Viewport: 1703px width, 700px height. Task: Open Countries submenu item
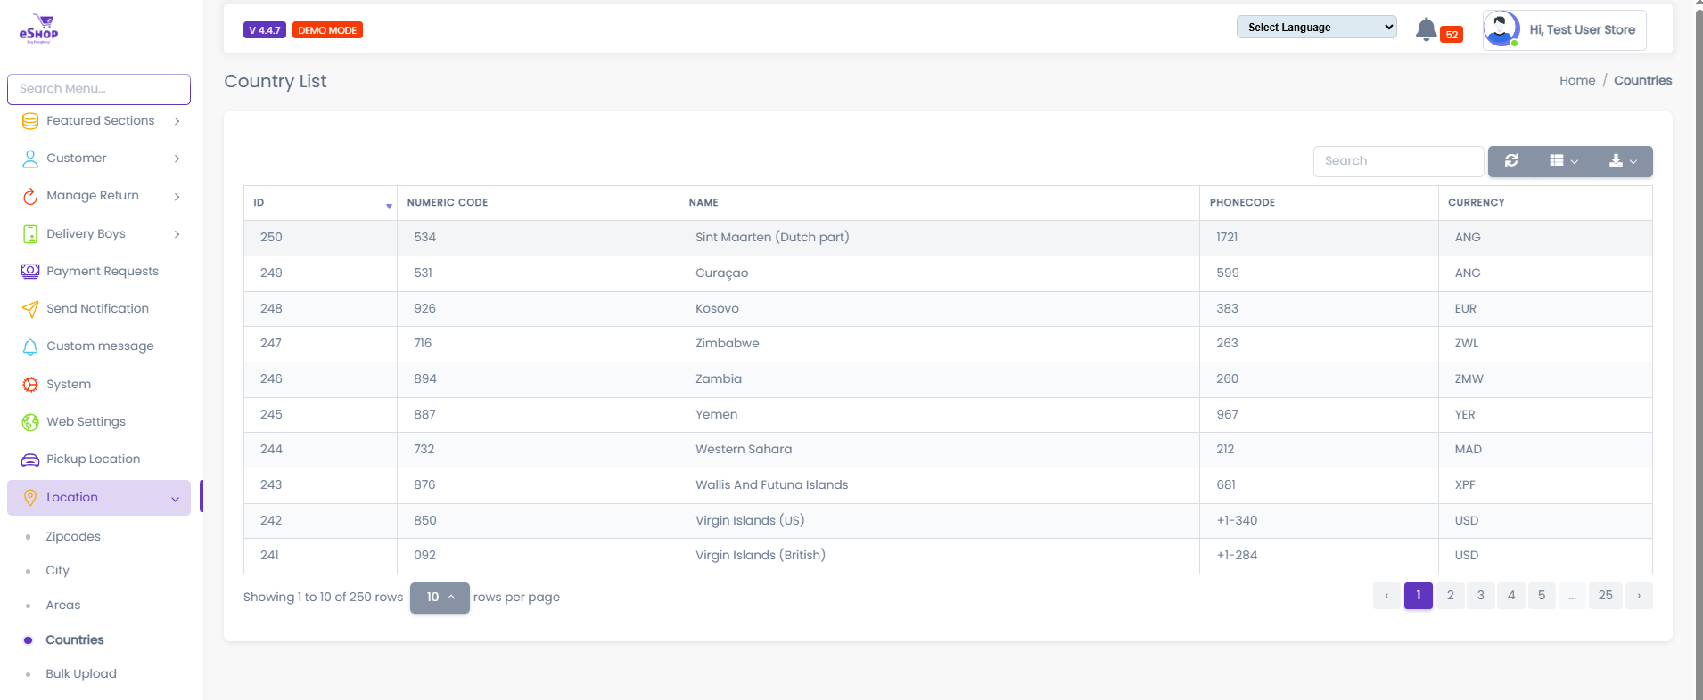[x=75, y=639]
